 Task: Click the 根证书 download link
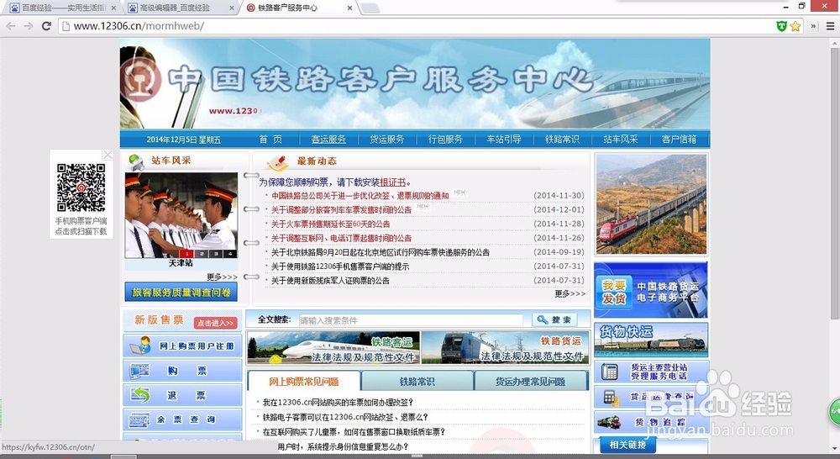(x=392, y=182)
